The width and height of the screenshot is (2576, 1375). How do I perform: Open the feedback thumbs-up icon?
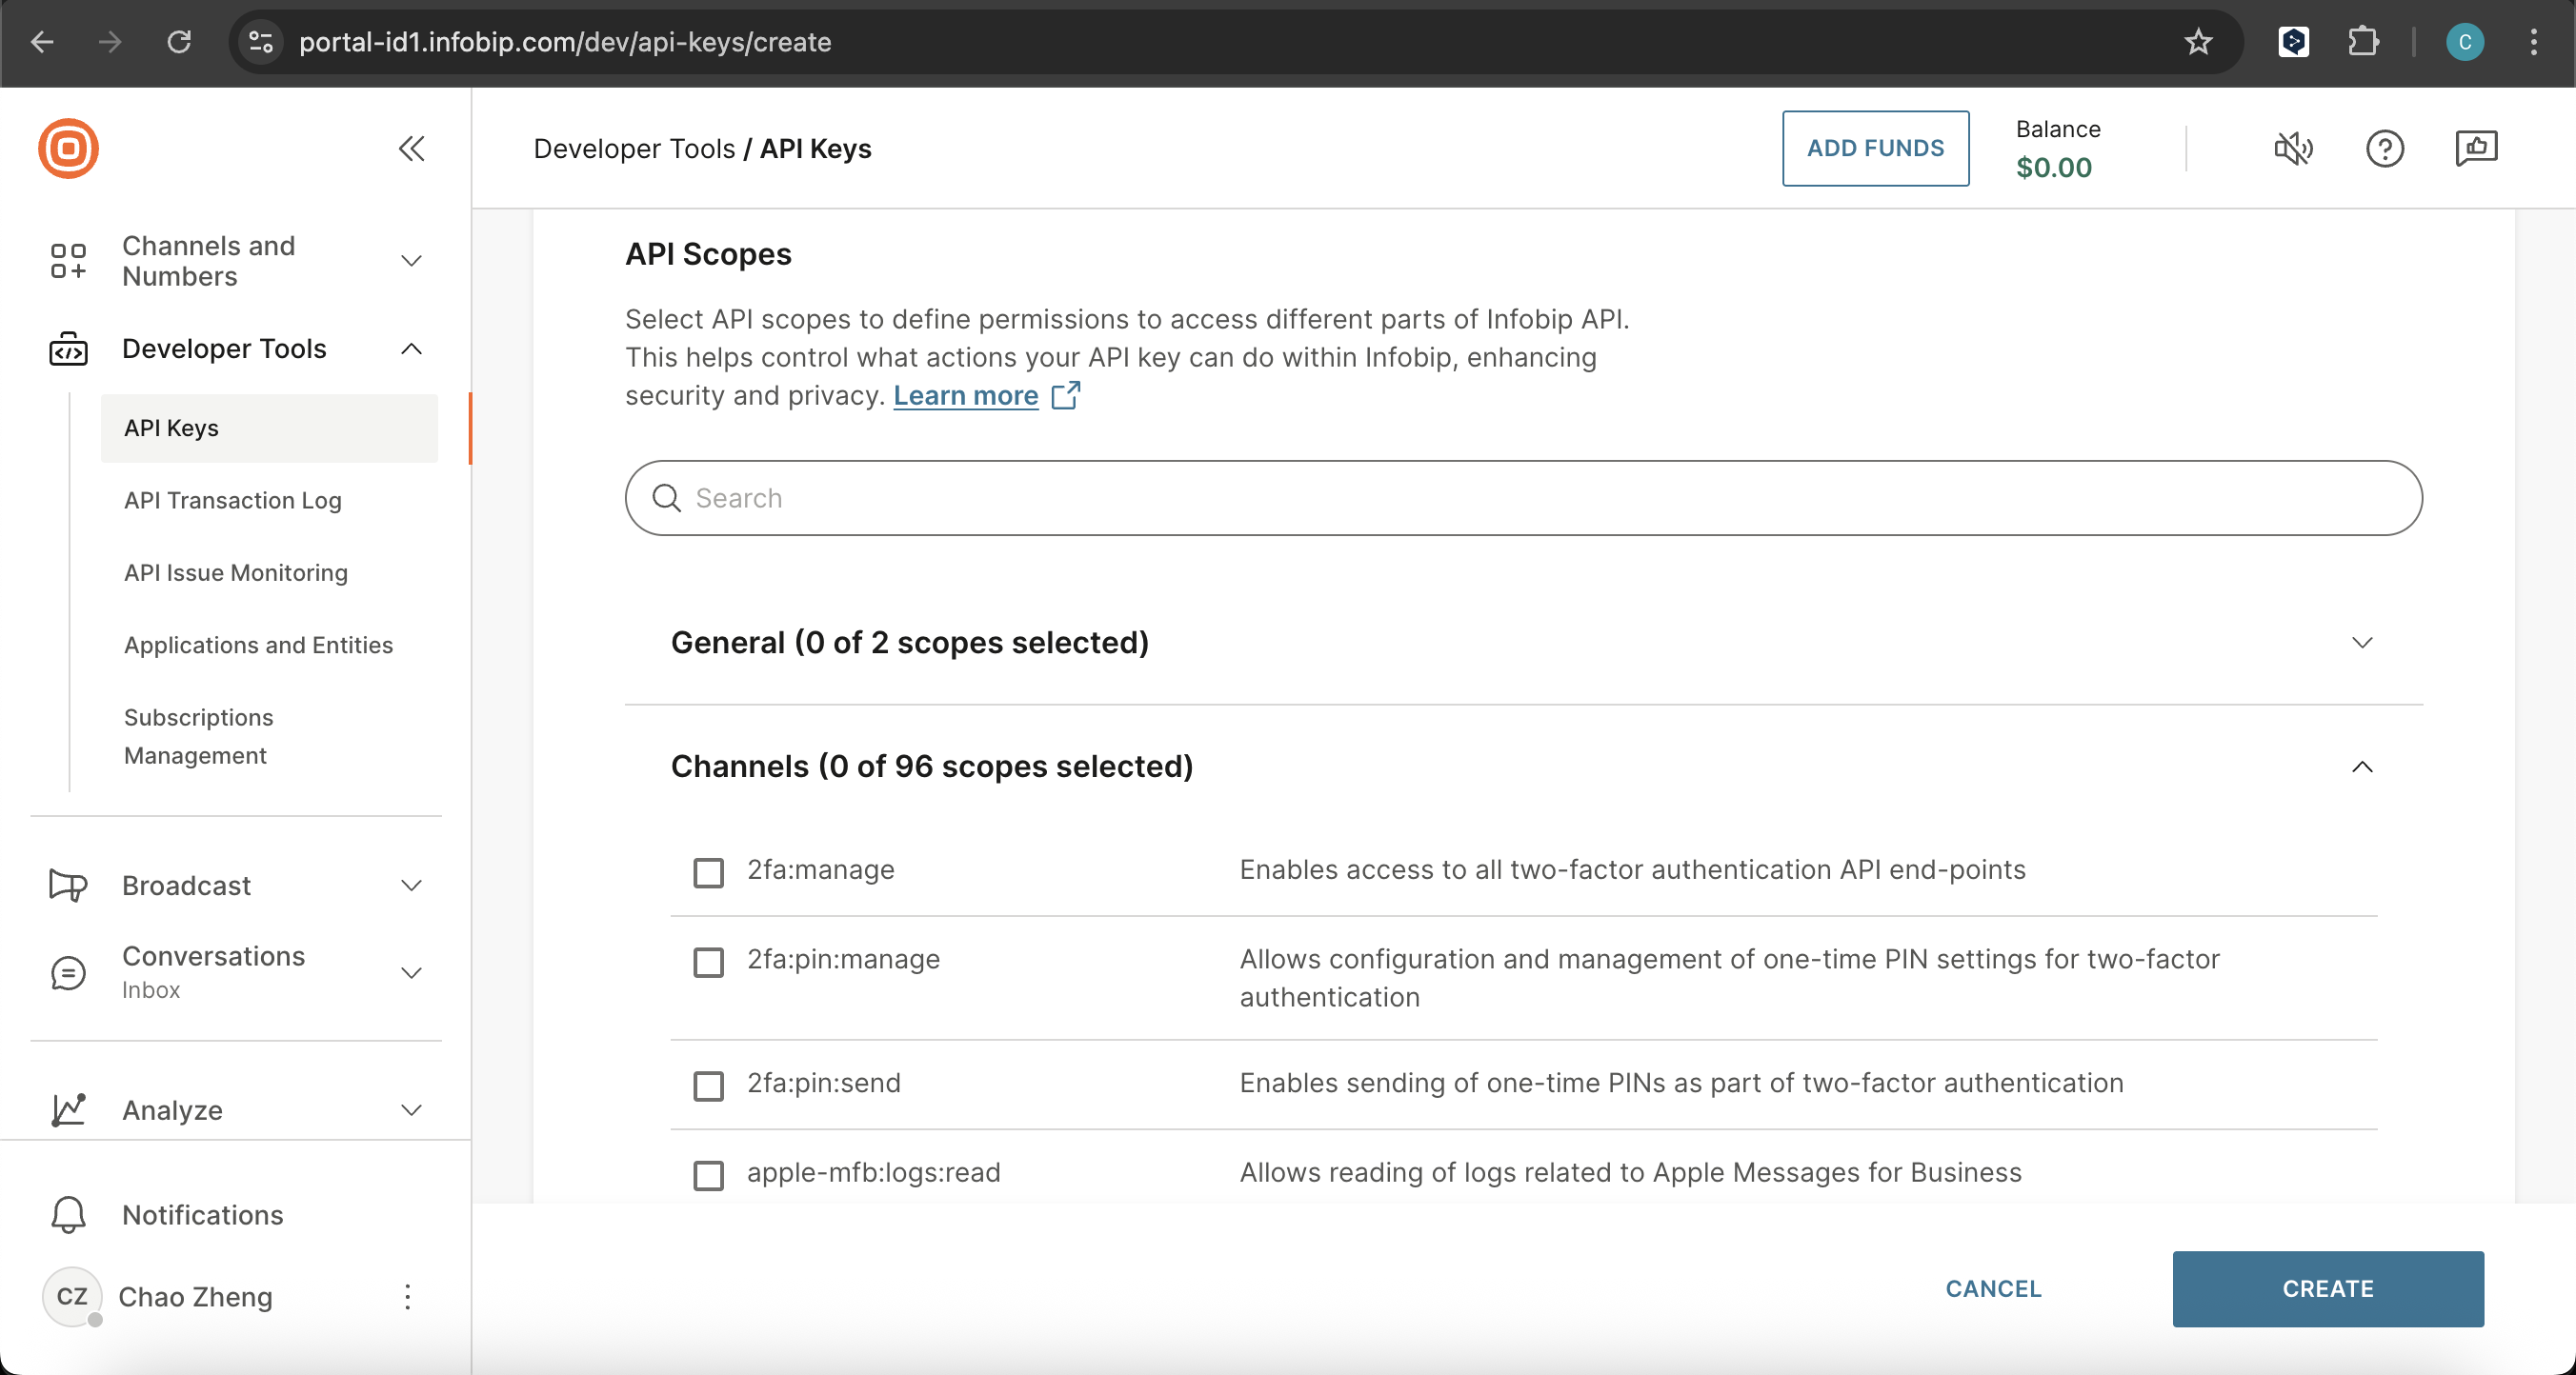[x=2476, y=149]
